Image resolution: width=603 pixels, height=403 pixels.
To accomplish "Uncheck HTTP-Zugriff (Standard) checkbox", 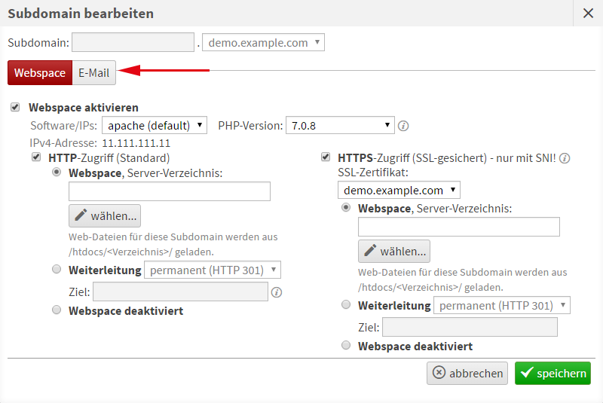I will (x=36, y=157).
